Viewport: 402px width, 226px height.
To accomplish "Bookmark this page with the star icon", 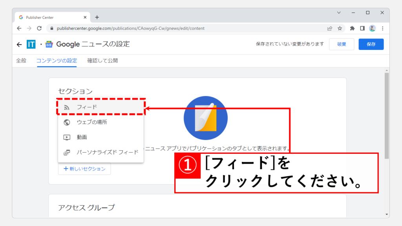I will 340,28.
